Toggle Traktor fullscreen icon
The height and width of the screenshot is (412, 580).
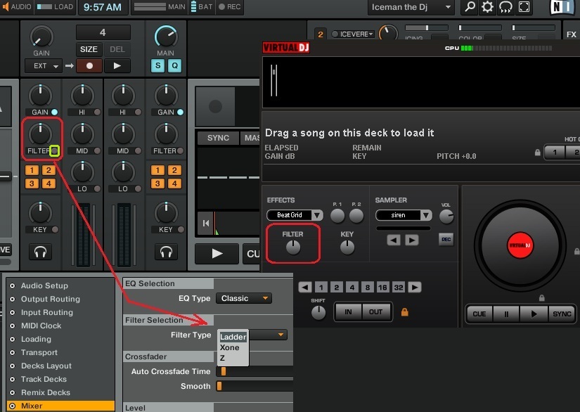pos(524,6)
